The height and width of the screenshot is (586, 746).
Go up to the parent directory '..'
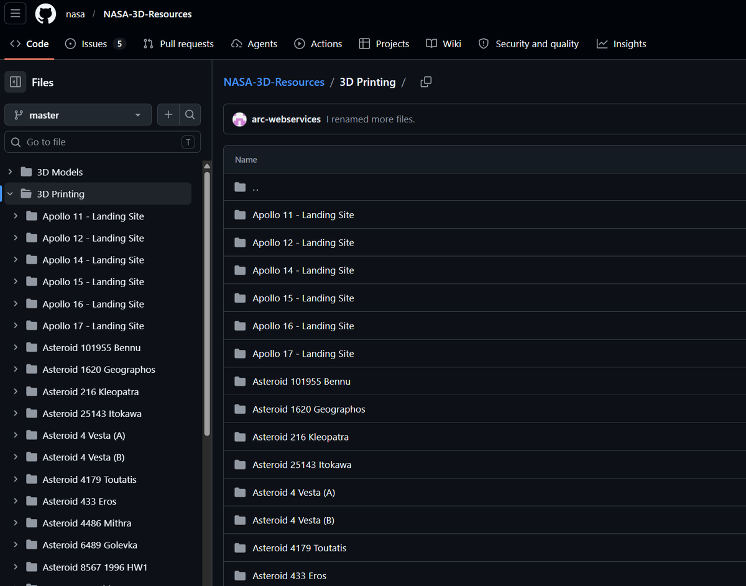(256, 187)
